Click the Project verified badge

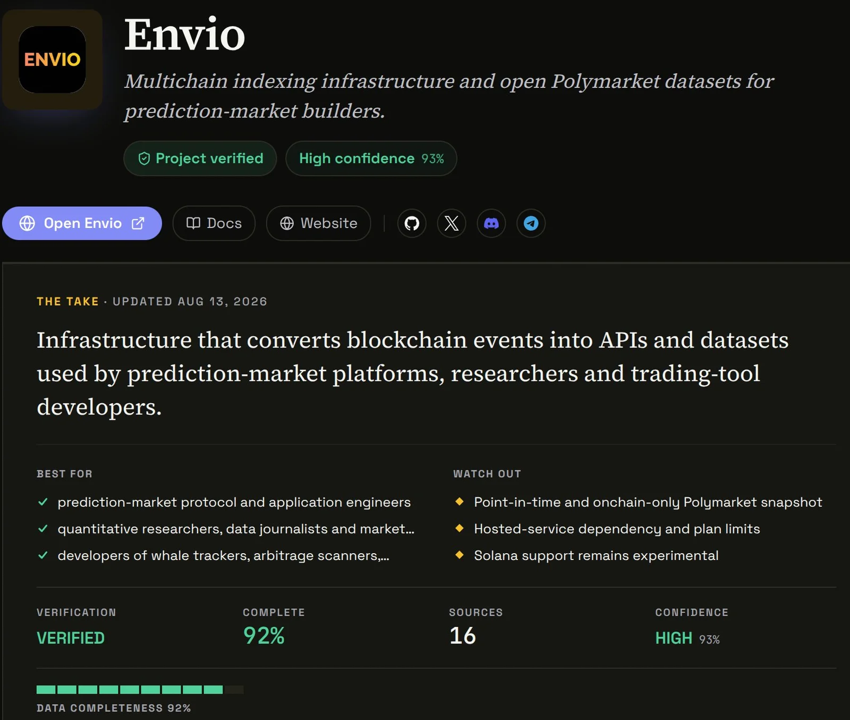(x=200, y=158)
